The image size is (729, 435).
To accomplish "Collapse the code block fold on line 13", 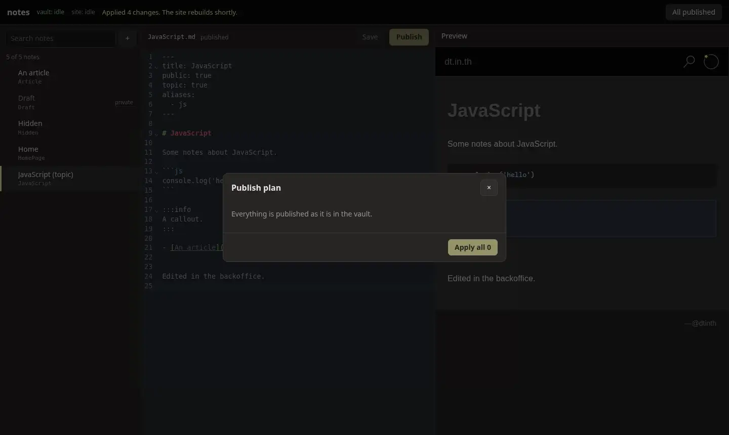I will pos(156,171).
